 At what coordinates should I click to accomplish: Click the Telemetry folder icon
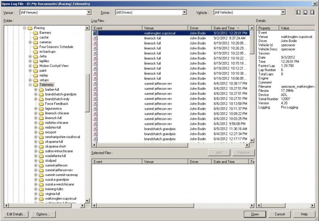36,85
